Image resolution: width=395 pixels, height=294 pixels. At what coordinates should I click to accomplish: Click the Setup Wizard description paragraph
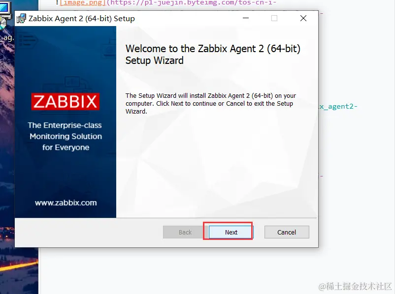tap(211, 103)
